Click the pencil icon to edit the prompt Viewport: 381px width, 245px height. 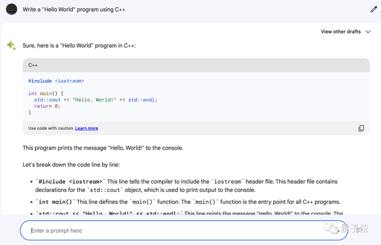[x=374, y=10]
